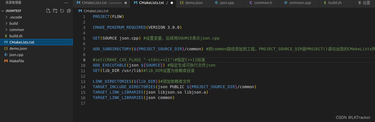375x122 pixels.
Task: Open demo.json in the file tree
Action: (36, 48)
